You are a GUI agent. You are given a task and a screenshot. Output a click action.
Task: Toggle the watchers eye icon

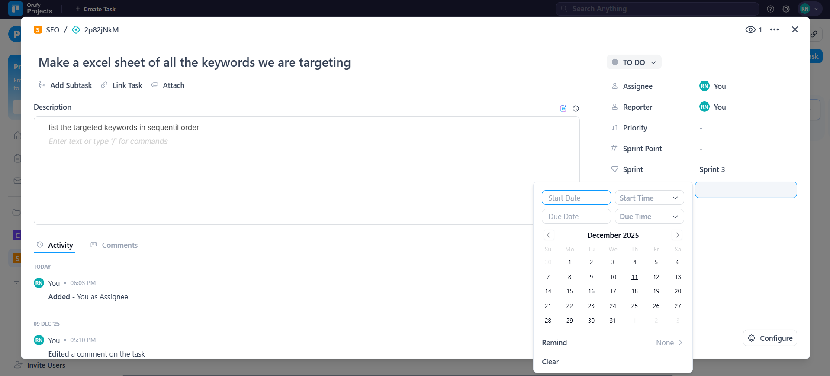750,30
